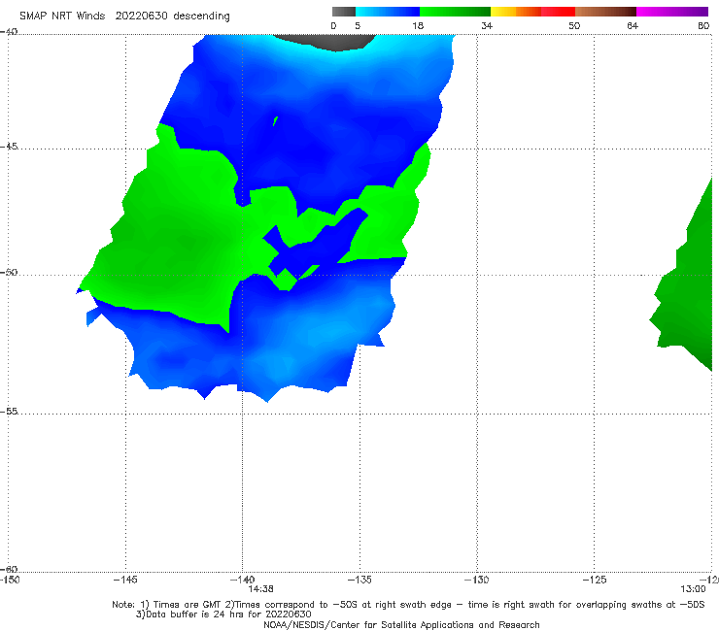719x631 pixels.
Task: Click the yellow portion of the color bar
Action: pyautogui.click(x=503, y=12)
